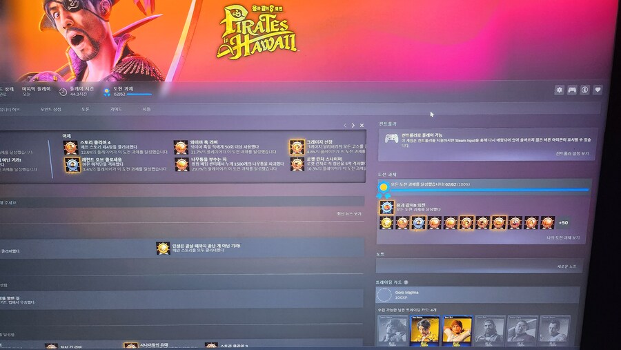Open the 스토리 클리어 4 achievement icon

coord(70,148)
